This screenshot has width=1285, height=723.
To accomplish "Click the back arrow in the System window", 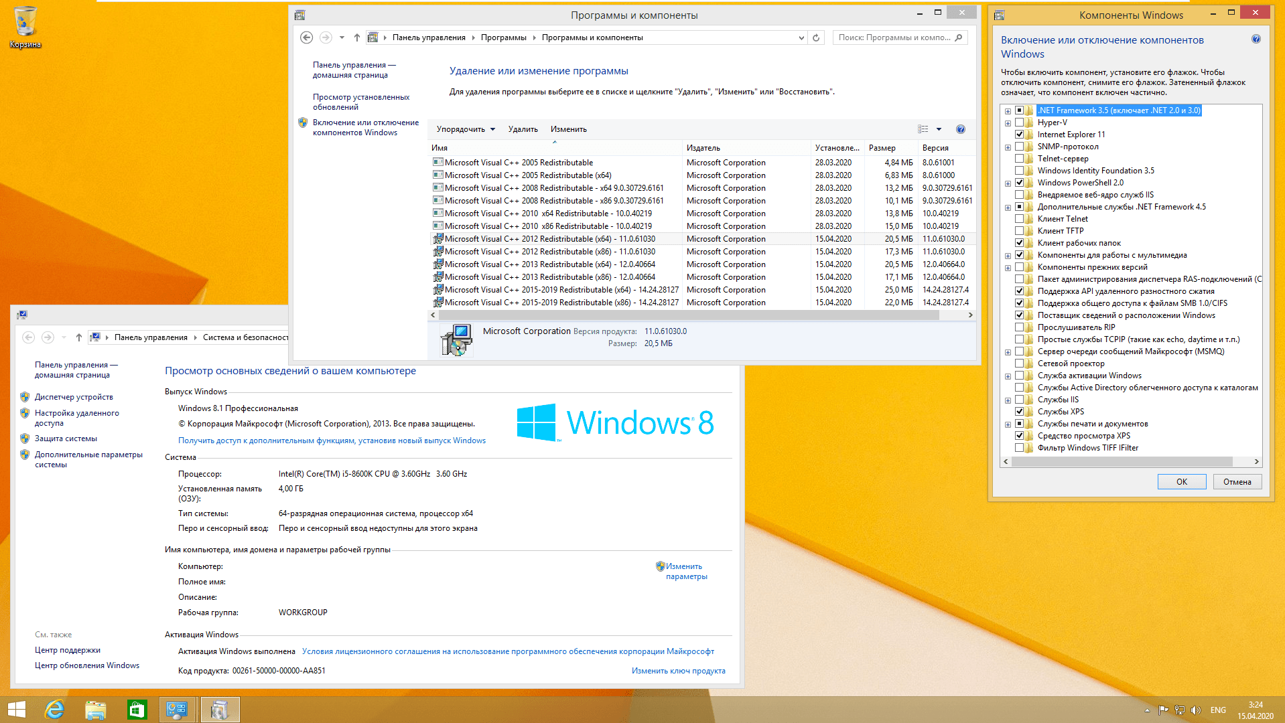I will tap(28, 337).
